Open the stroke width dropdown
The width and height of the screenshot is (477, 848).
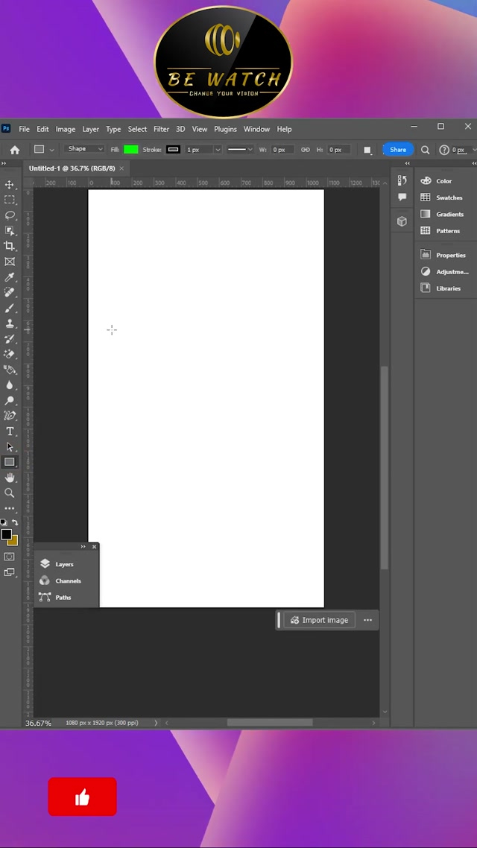[218, 150]
